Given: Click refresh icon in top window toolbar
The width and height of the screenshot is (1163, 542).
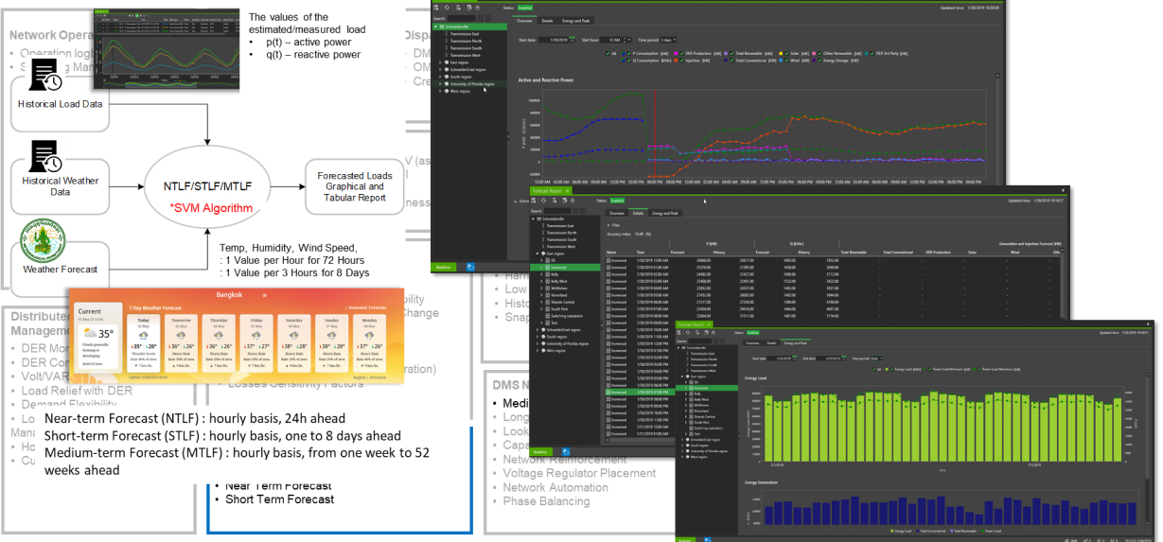Looking at the screenshot, I should (x=447, y=8).
